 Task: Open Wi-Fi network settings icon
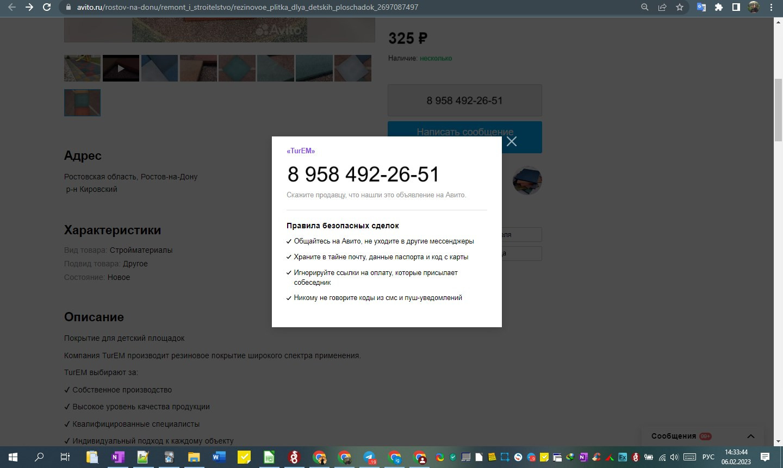[x=662, y=457]
